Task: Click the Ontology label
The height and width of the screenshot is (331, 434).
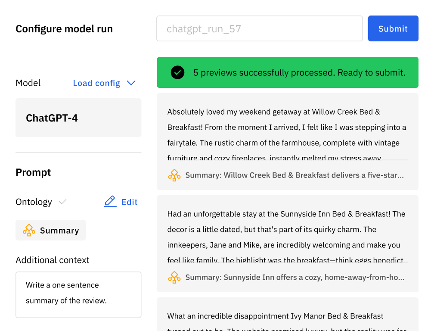Action: tap(34, 202)
